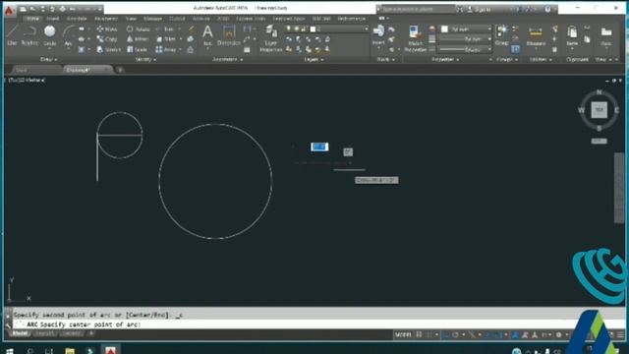Toggle polar tracking in status bar
The image size is (629, 354).
456,334
